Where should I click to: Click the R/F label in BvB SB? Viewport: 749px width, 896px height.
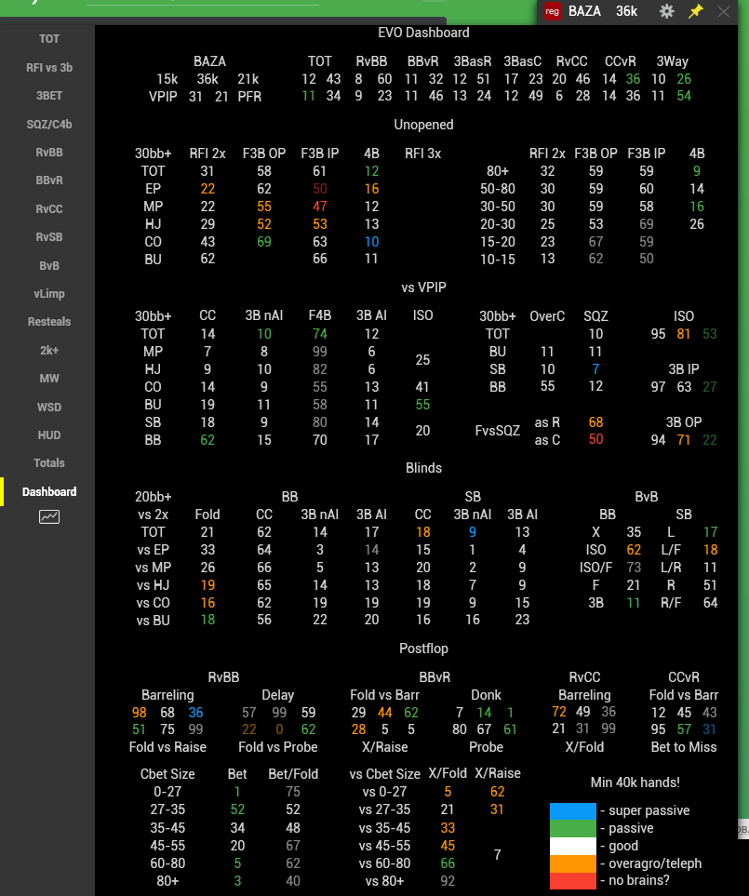pyautogui.click(x=671, y=603)
